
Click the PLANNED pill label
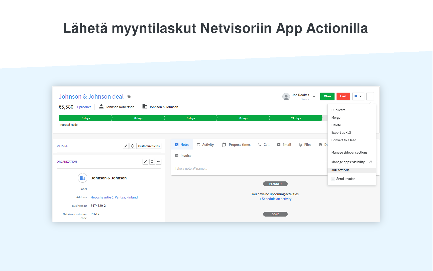275,184
